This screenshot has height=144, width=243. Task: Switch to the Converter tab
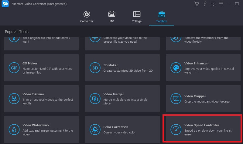click(87, 17)
